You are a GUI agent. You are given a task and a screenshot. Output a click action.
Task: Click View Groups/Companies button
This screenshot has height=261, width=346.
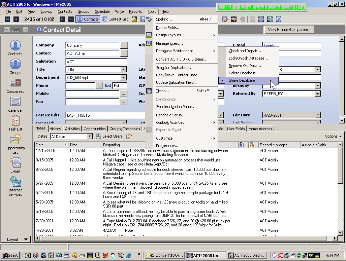(x=289, y=30)
